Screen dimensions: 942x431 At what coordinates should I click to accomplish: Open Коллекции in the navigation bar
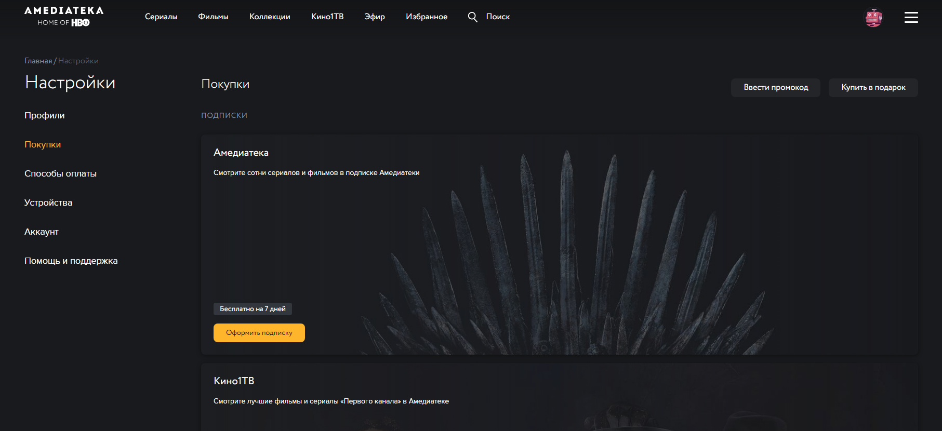pos(270,17)
